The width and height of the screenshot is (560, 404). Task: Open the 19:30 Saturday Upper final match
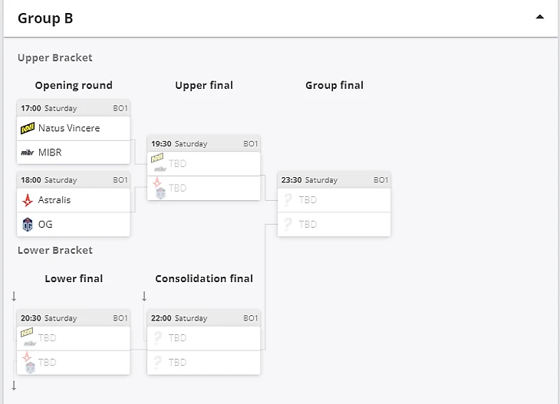coord(204,143)
